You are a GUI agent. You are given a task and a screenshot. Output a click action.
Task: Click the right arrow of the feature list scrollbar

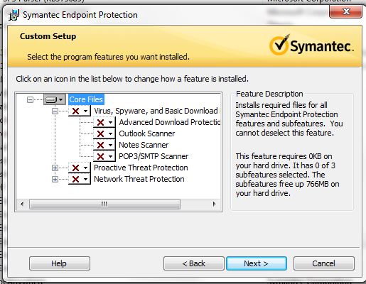tap(215, 204)
